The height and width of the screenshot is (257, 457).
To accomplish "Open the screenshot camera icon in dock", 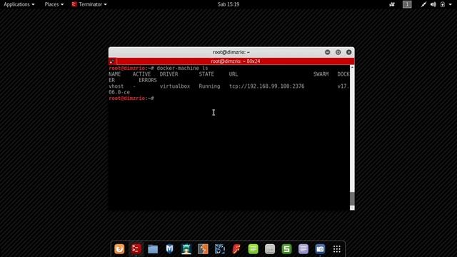I will tap(320, 249).
